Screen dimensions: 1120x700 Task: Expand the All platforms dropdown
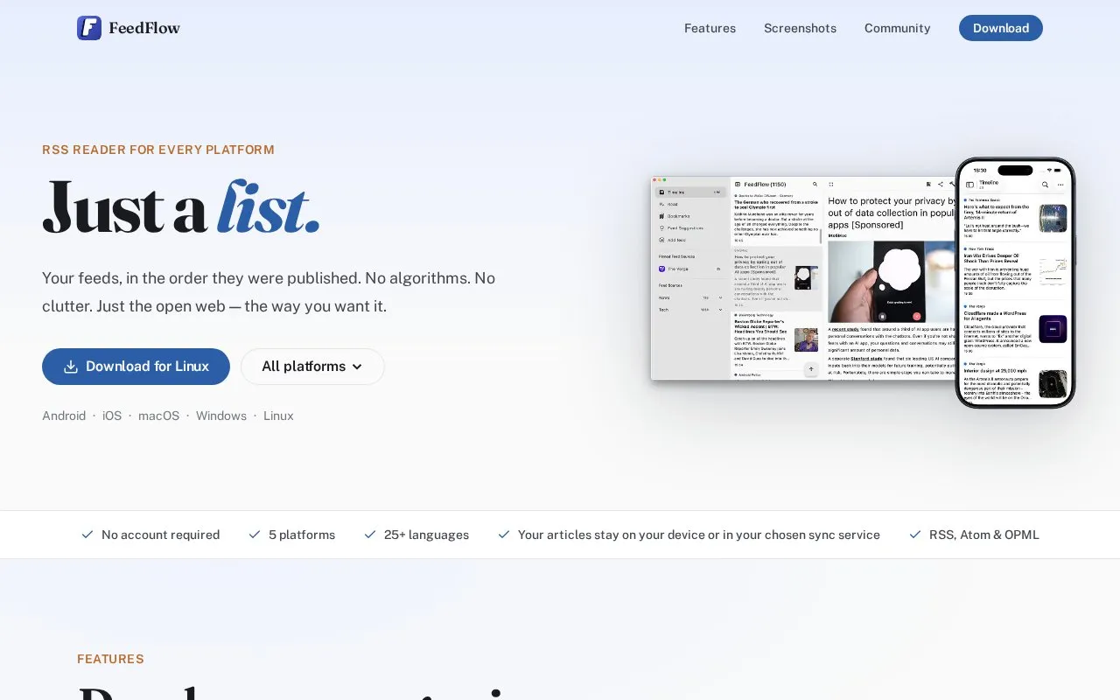click(x=312, y=367)
